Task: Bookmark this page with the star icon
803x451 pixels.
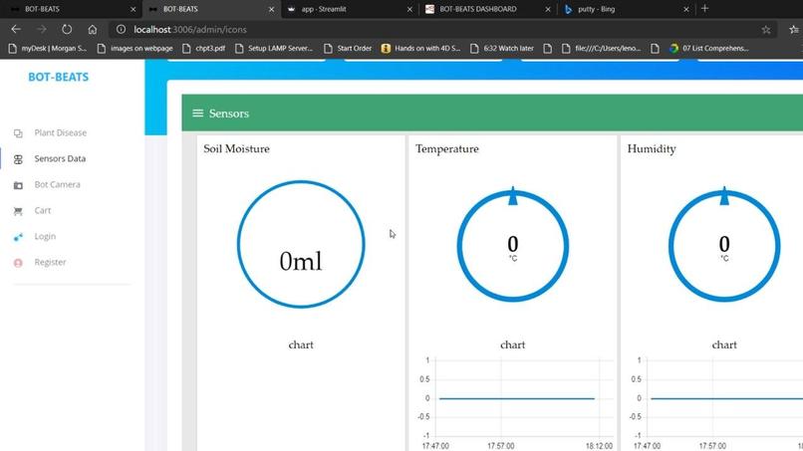Action: pyautogui.click(x=765, y=30)
